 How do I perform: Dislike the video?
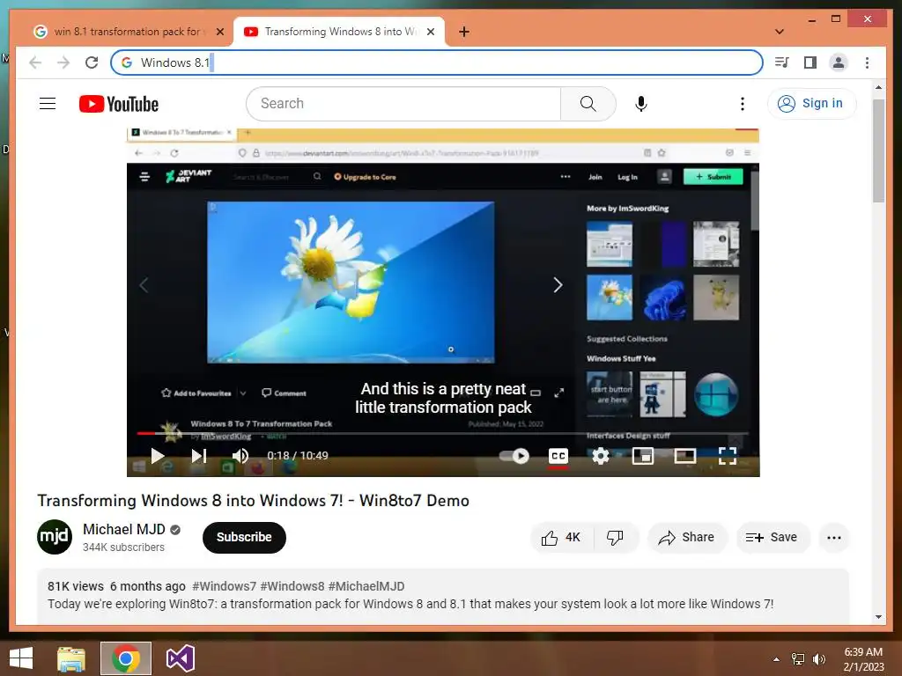pyautogui.click(x=615, y=538)
